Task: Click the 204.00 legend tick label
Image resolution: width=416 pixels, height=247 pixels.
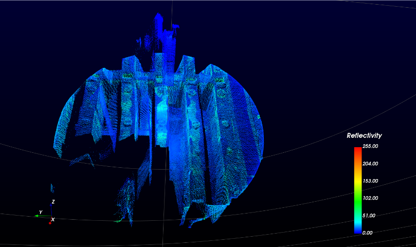Action: pyautogui.click(x=370, y=164)
